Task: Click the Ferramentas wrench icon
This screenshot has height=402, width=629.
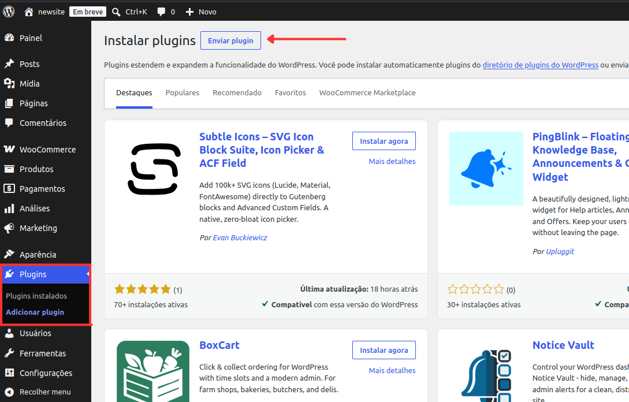Action: [x=9, y=353]
